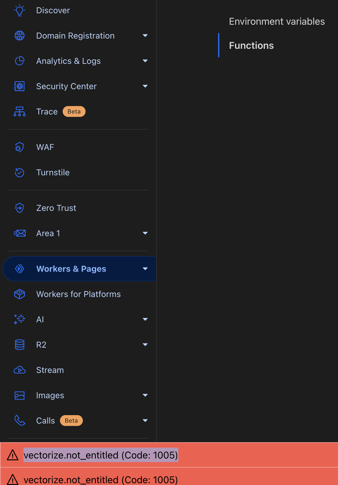This screenshot has width=338, height=485.
Task: Click the vectorize.not_entitled error banner
Action: [x=101, y=455]
